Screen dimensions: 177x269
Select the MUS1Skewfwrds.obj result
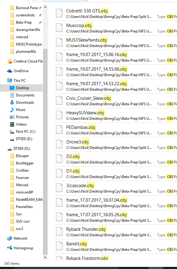(116, 43)
